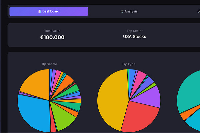Click the red slice in By Type pie
Image resolution: width=200 pixels, height=133 pixels.
(140, 117)
